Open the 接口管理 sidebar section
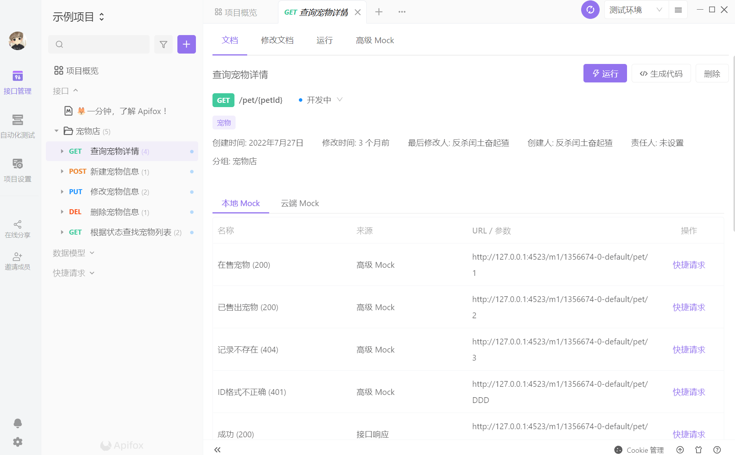This screenshot has height=455, width=735. 17,82
